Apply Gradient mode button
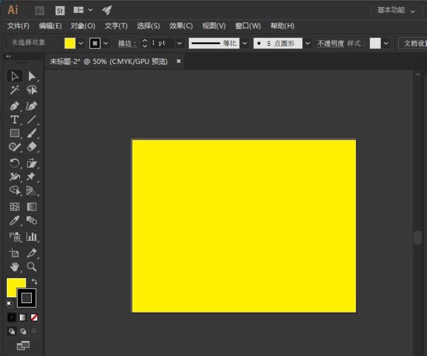The image size is (427, 356). [23, 318]
